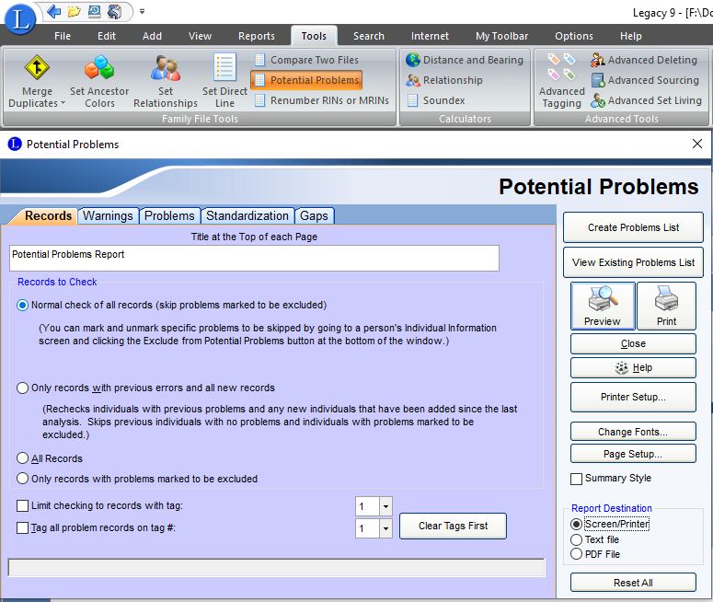
Task: Select Normal check of all records
Action: point(22,305)
